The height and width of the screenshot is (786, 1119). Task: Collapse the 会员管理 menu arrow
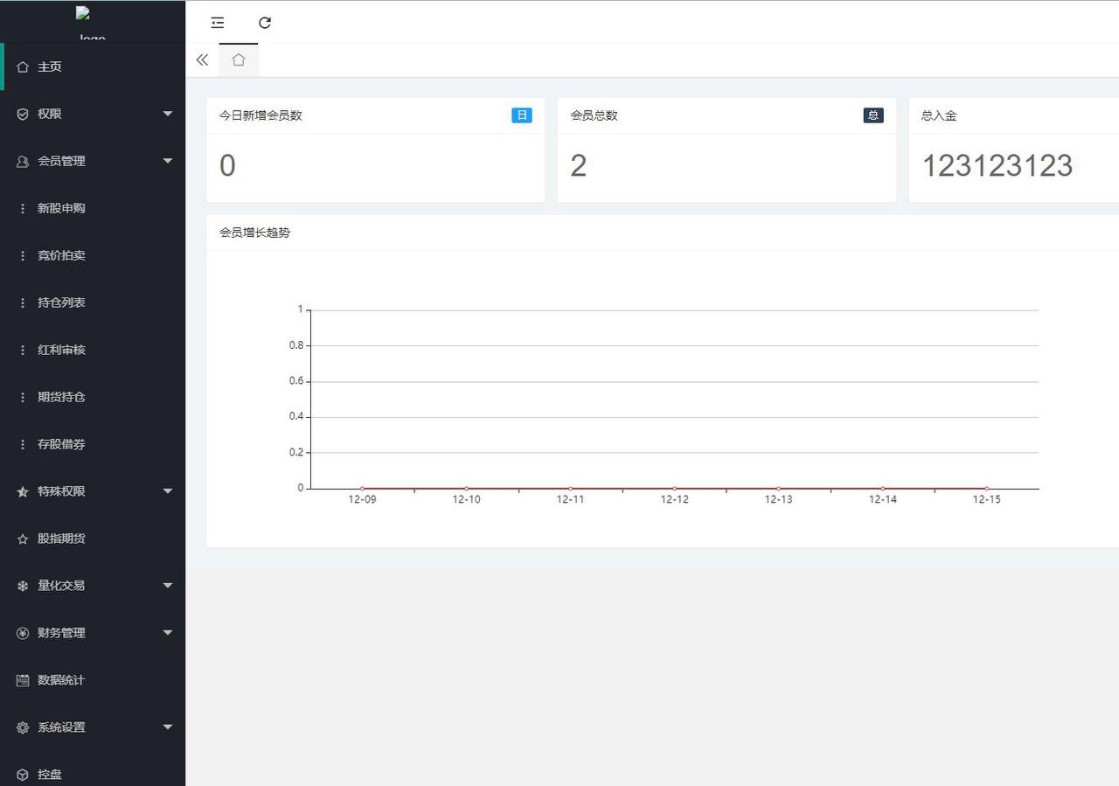(168, 161)
